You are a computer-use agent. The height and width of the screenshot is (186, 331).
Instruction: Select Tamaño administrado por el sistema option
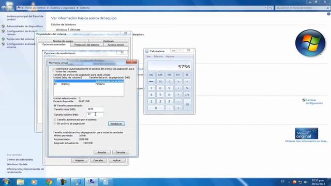click(55, 119)
